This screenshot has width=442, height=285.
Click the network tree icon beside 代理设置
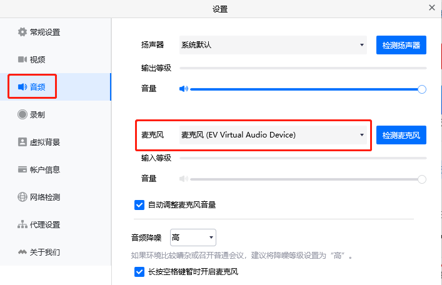(x=23, y=224)
